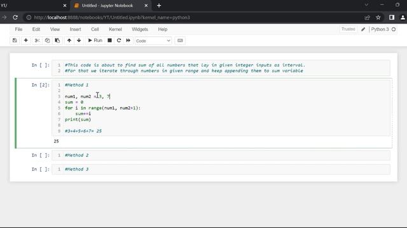Viewport: 407px width, 228px height.
Task: Click the kernel idle circle indicator
Action: click(394, 30)
